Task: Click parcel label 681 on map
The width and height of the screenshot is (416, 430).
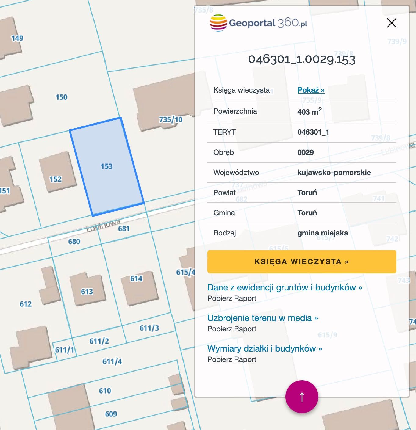Action: (124, 228)
